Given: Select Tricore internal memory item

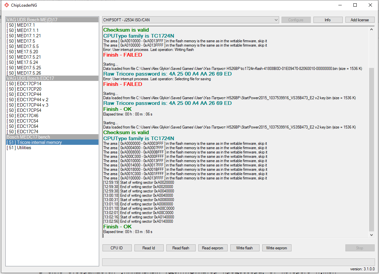Looking at the screenshot, I should [x=39, y=142].
